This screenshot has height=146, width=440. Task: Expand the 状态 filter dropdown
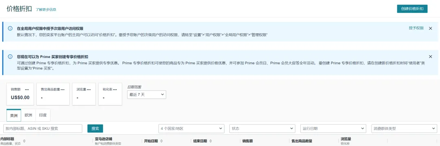point(262,129)
